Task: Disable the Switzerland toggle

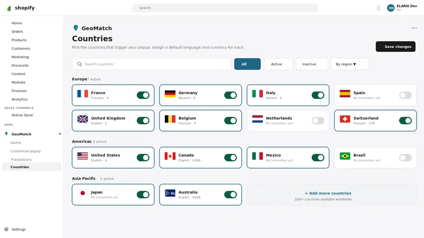Action: tap(405, 121)
